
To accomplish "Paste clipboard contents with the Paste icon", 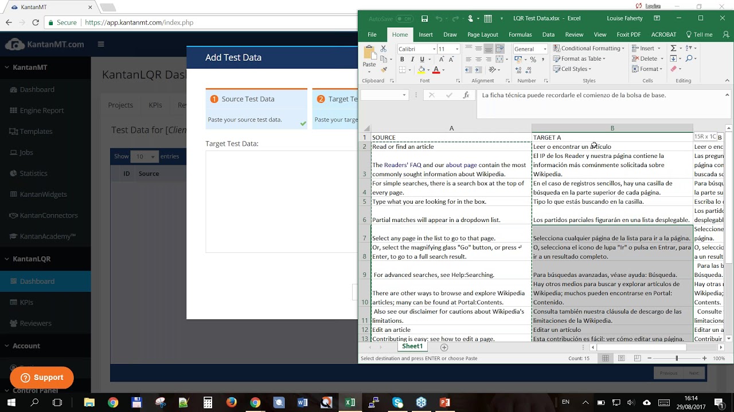I will click(x=369, y=53).
